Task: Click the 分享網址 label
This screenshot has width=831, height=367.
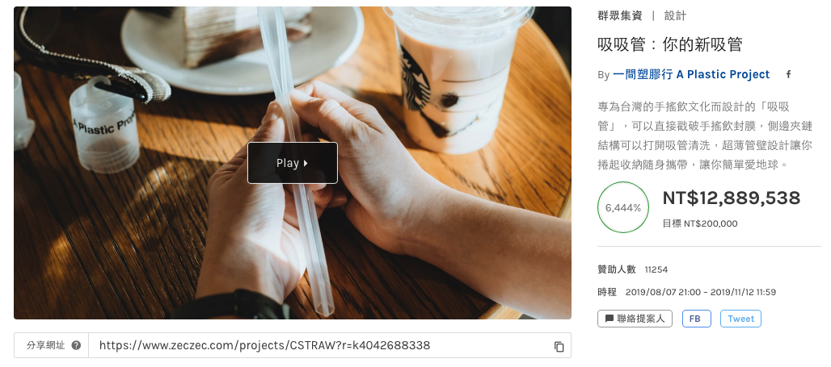Action: click(45, 345)
